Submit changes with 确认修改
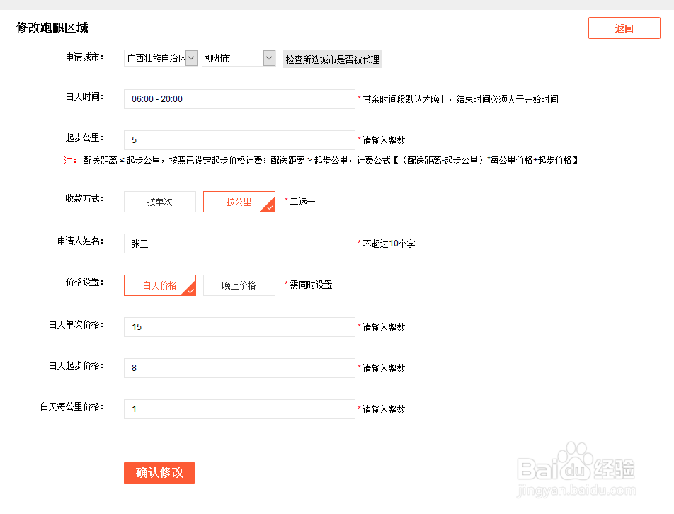Image resolution: width=674 pixels, height=514 pixels. pyautogui.click(x=159, y=473)
